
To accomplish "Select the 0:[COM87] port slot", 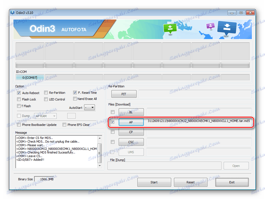I will (30, 78).
